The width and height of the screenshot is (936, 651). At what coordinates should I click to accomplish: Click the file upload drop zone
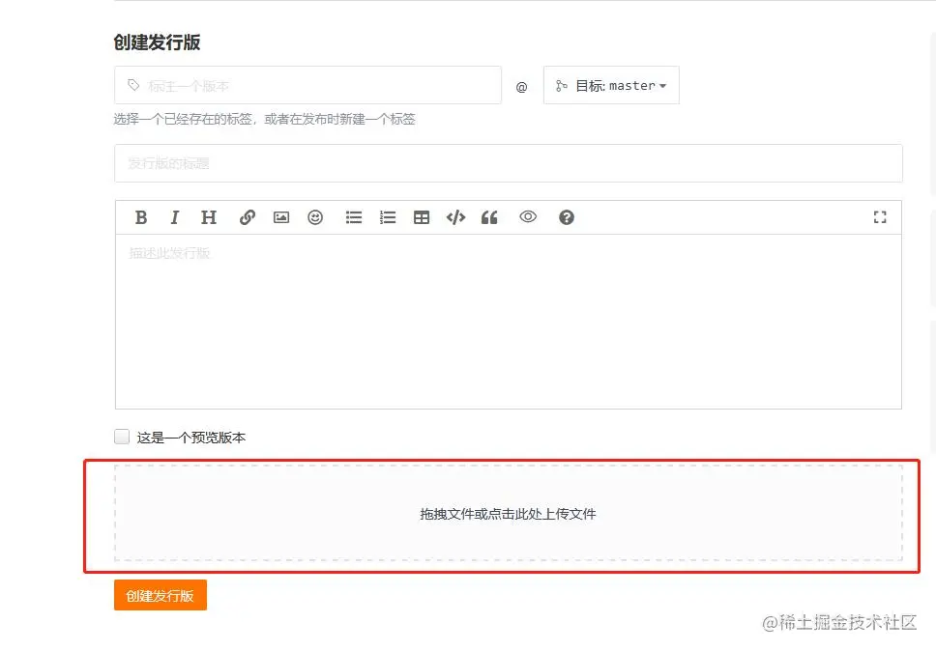point(509,514)
